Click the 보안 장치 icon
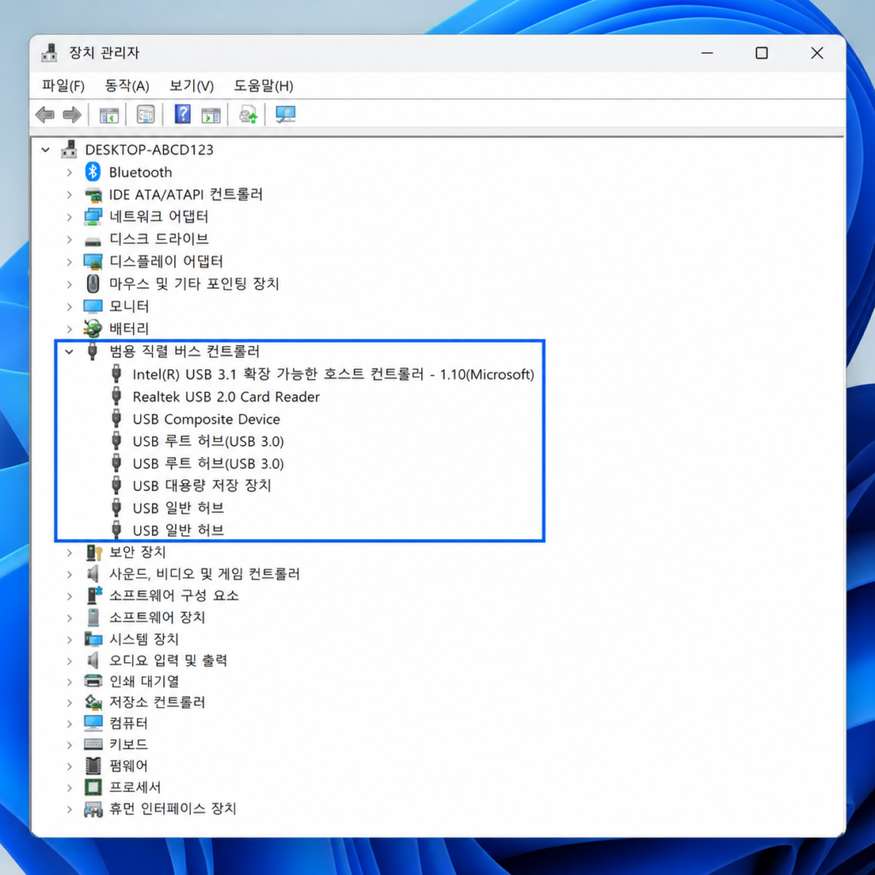The height and width of the screenshot is (875, 875). pyautogui.click(x=94, y=553)
